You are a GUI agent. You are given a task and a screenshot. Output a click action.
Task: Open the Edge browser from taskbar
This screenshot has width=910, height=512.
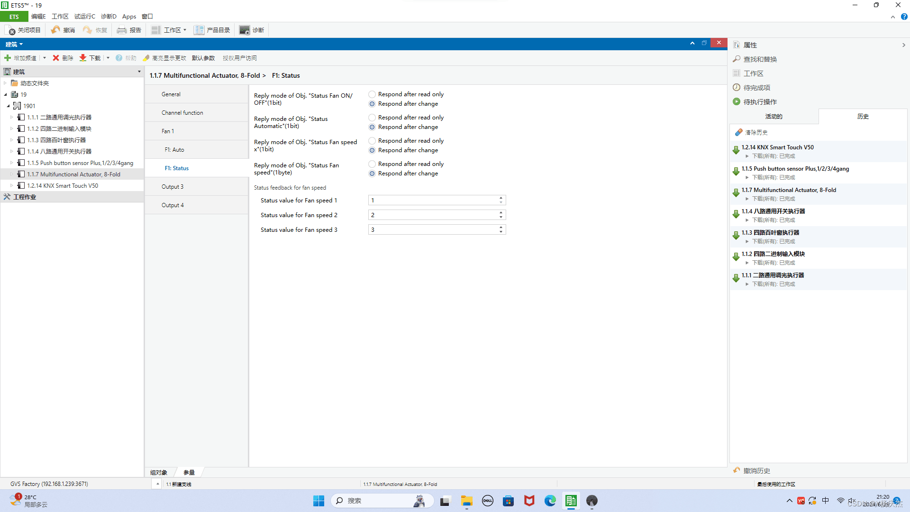pos(550,501)
